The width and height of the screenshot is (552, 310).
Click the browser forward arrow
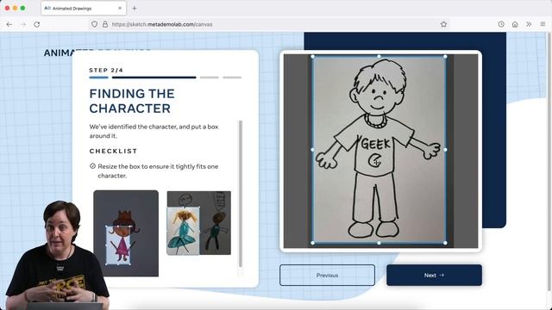coord(23,24)
